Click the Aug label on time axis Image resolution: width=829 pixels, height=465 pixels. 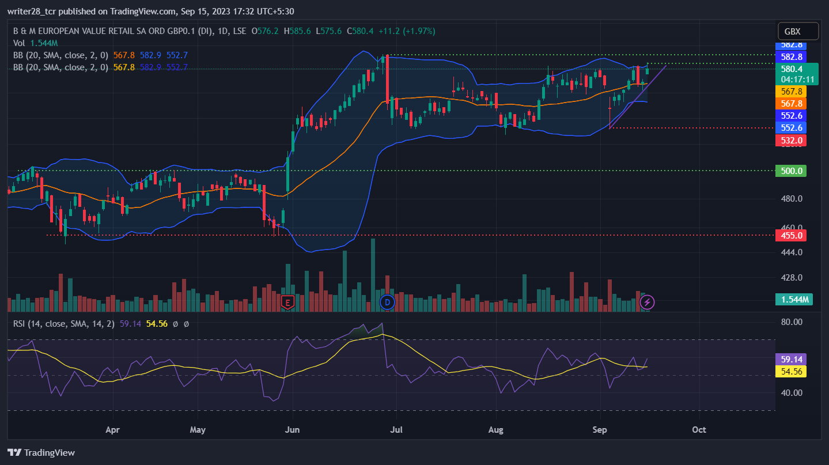[x=496, y=430]
